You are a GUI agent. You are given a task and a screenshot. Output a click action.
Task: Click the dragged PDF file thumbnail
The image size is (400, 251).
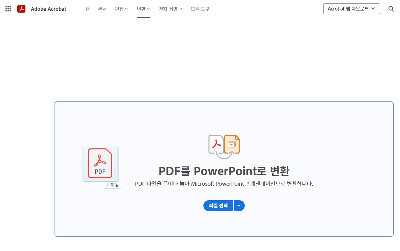[100, 163]
